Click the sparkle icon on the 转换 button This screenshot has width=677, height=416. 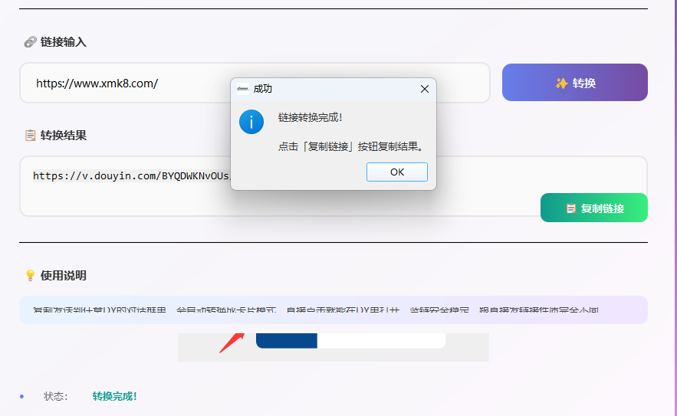tap(561, 83)
